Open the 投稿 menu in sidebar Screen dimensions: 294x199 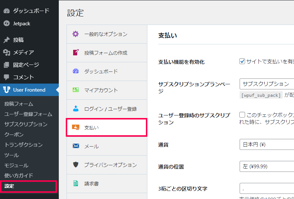pyautogui.click(x=29, y=40)
